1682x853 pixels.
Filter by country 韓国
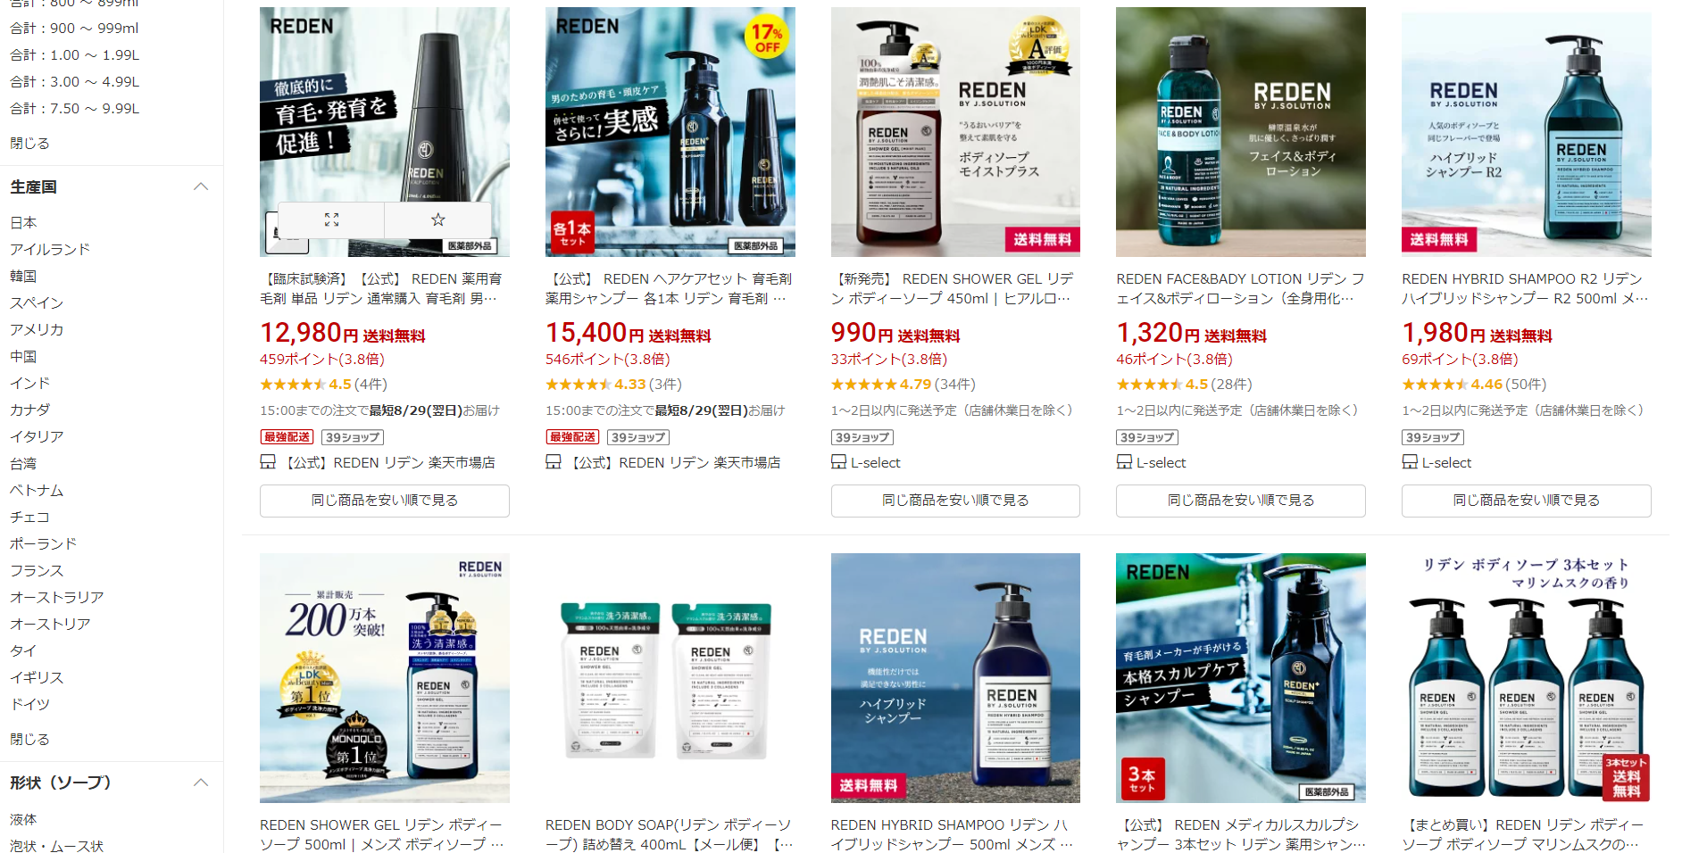coord(23,276)
